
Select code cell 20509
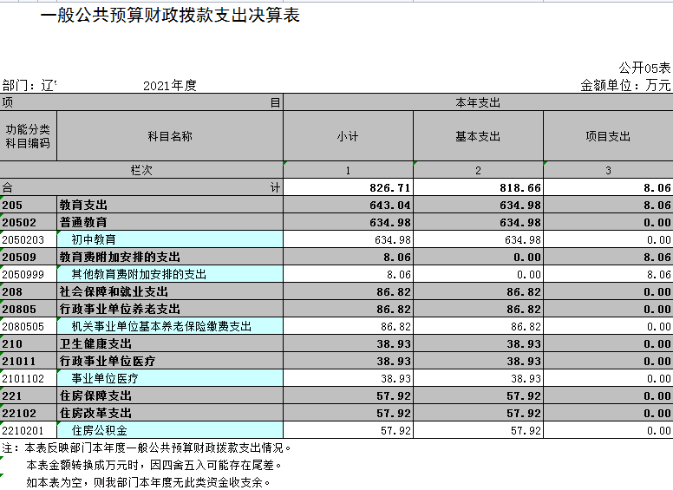29,257
